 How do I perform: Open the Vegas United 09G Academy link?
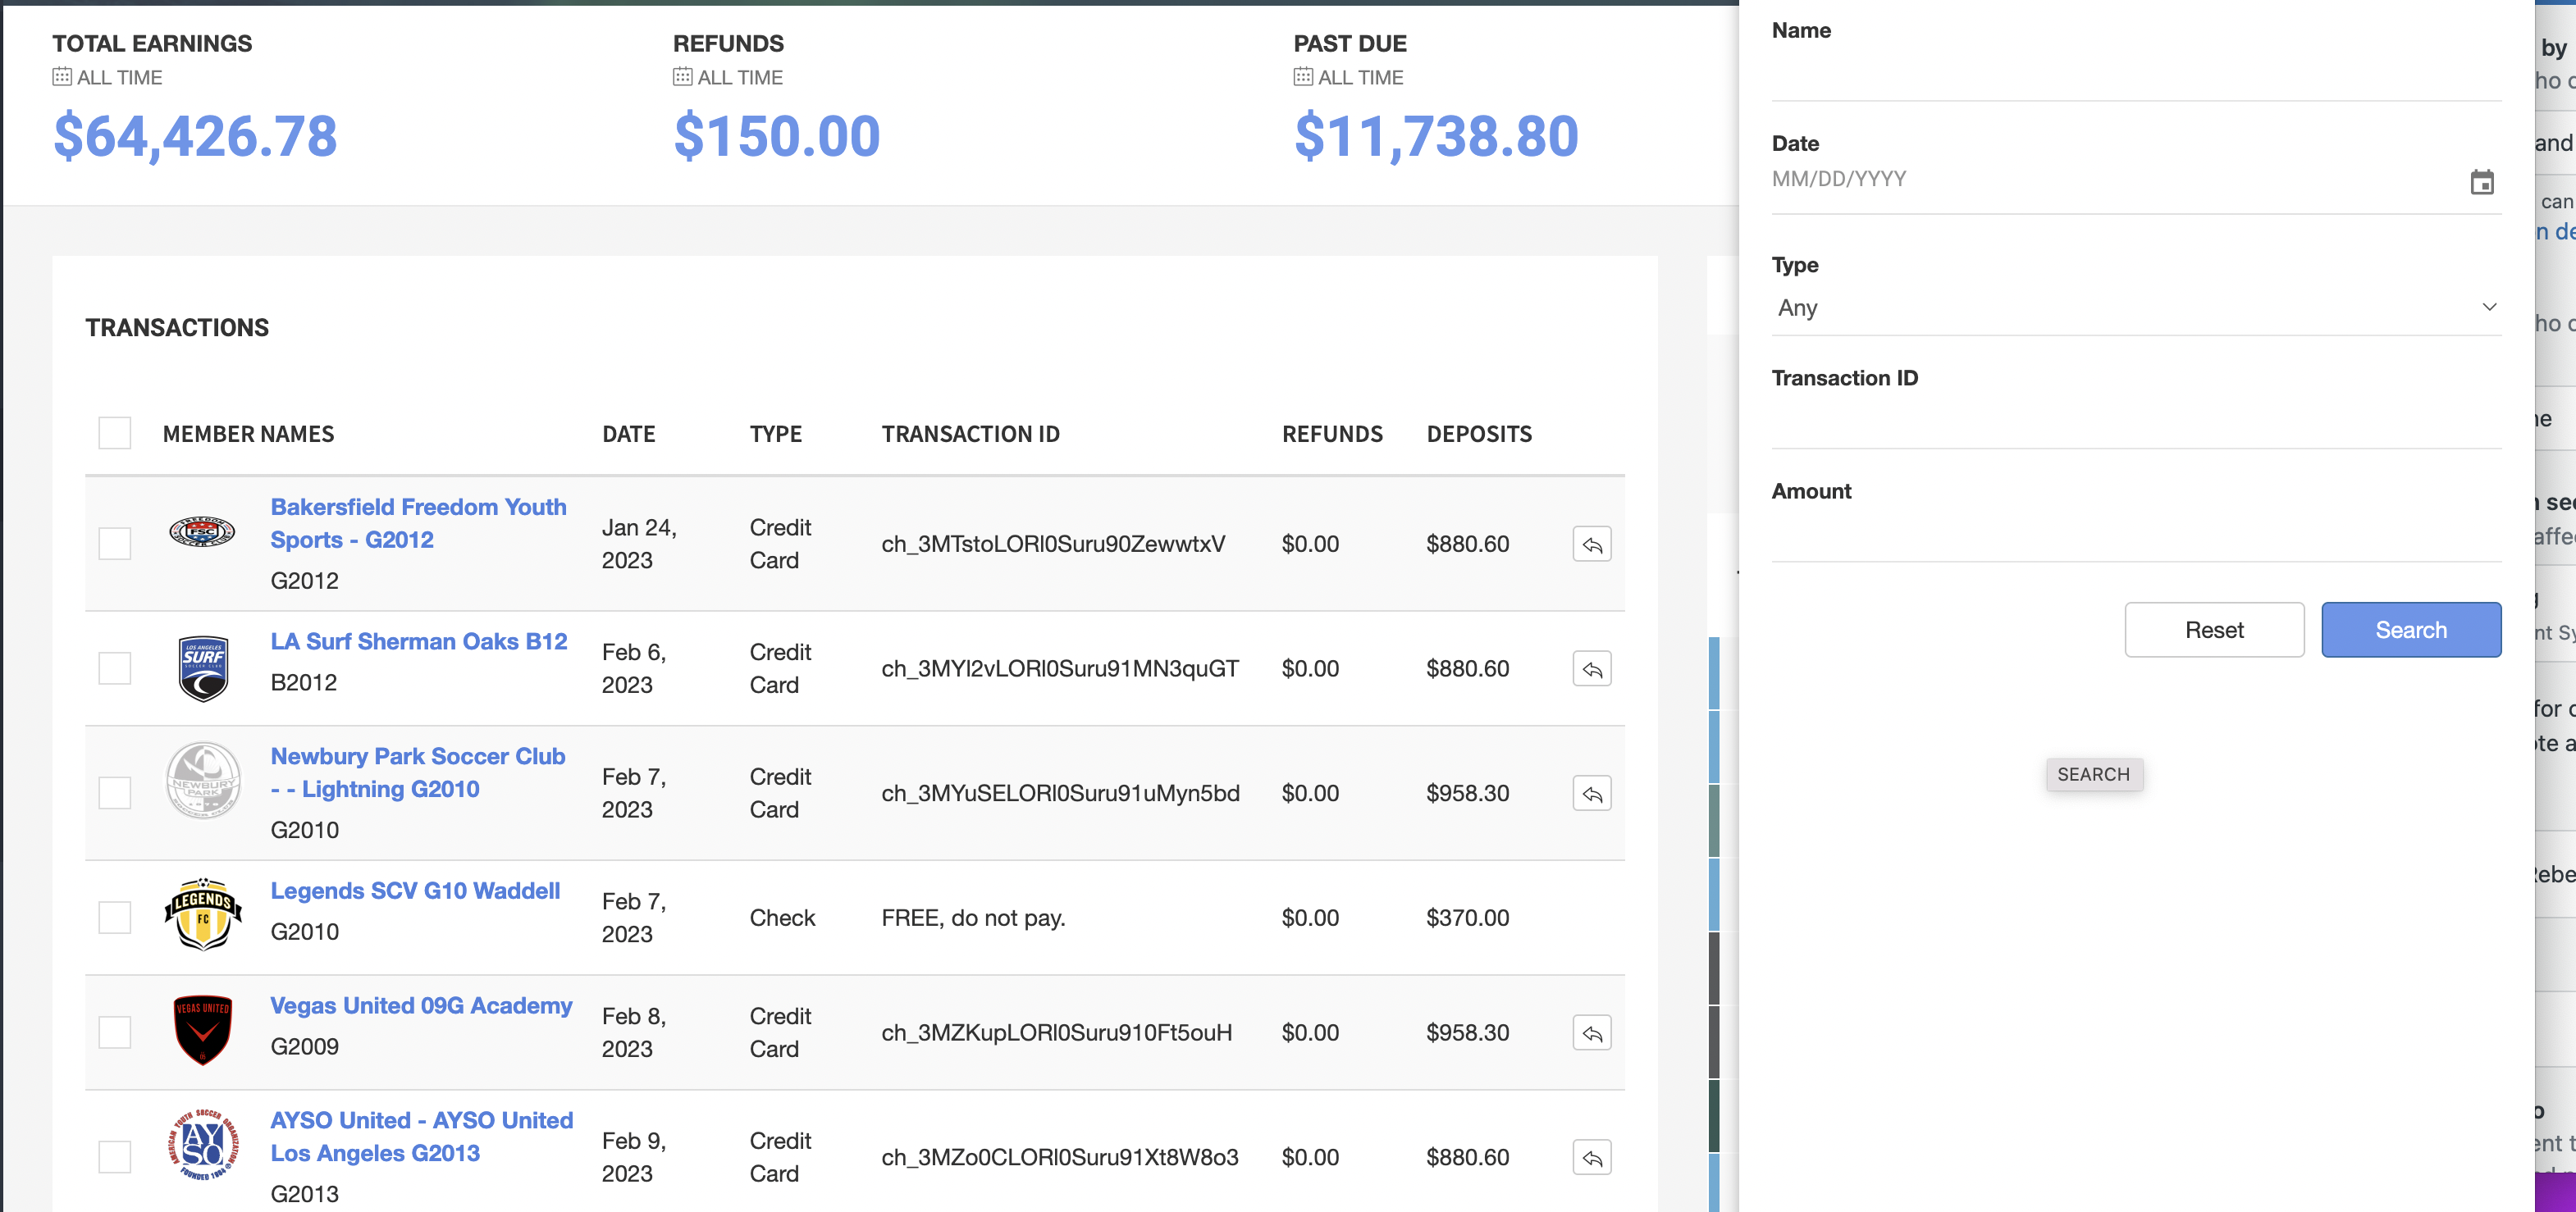point(421,1005)
